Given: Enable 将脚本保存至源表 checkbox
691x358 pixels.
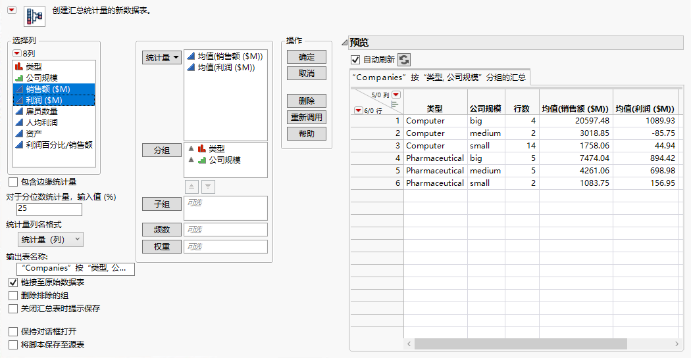Looking at the screenshot, I should (x=13, y=345).
